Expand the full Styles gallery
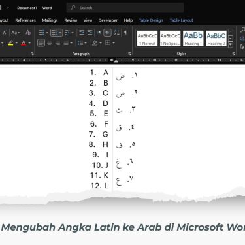 pos(231,44)
